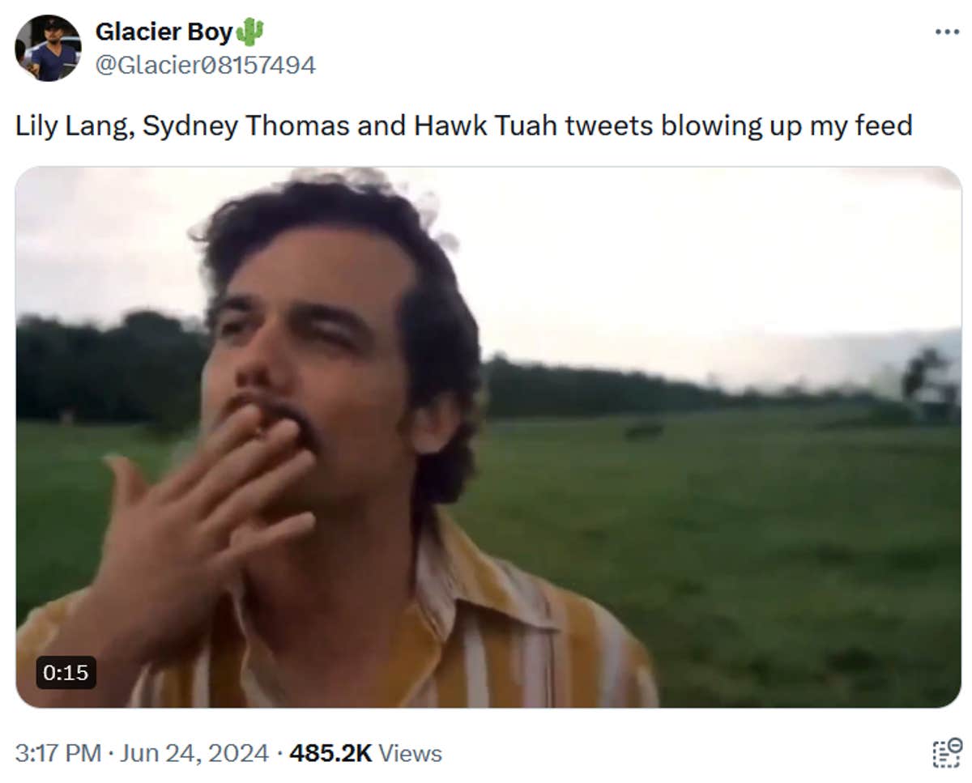
Task: Click the 3:17 PM post time
Action: click(x=58, y=753)
